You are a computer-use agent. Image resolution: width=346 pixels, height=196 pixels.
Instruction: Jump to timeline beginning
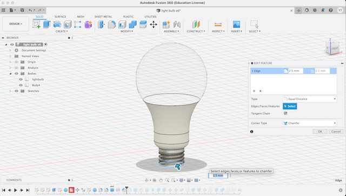(4, 190)
